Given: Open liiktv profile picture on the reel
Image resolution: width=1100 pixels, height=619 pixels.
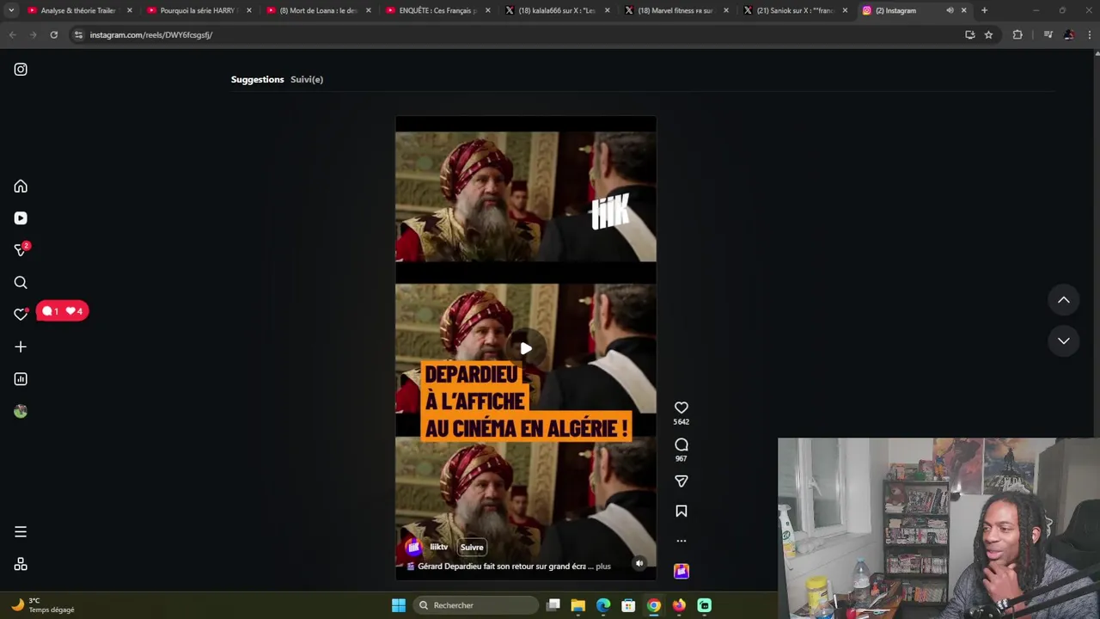Looking at the screenshot, I should pos(413,548).
